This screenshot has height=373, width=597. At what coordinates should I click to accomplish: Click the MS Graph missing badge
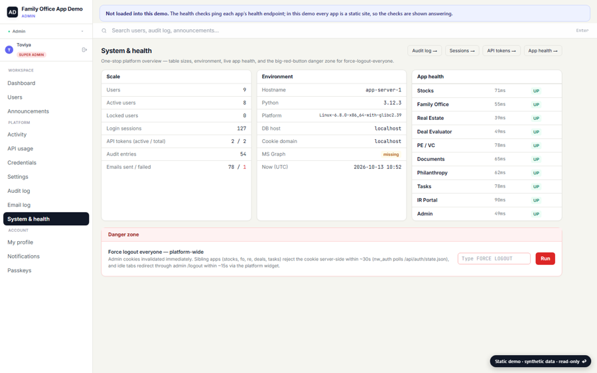click(x=391, y=154)
